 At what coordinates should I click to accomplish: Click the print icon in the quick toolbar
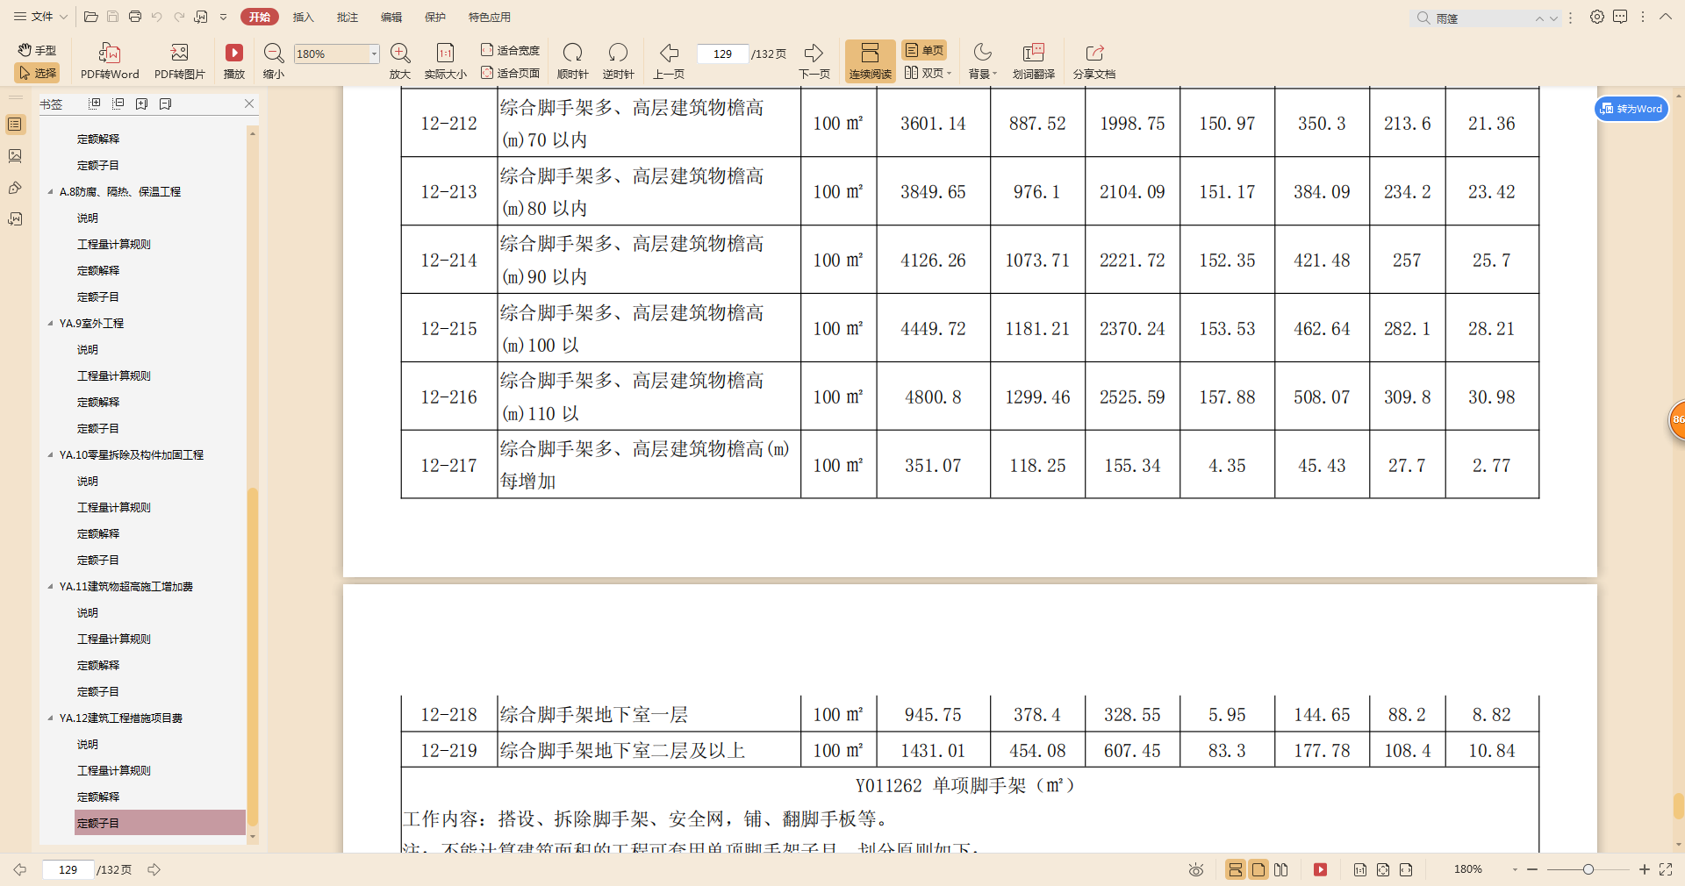(135, 17)
